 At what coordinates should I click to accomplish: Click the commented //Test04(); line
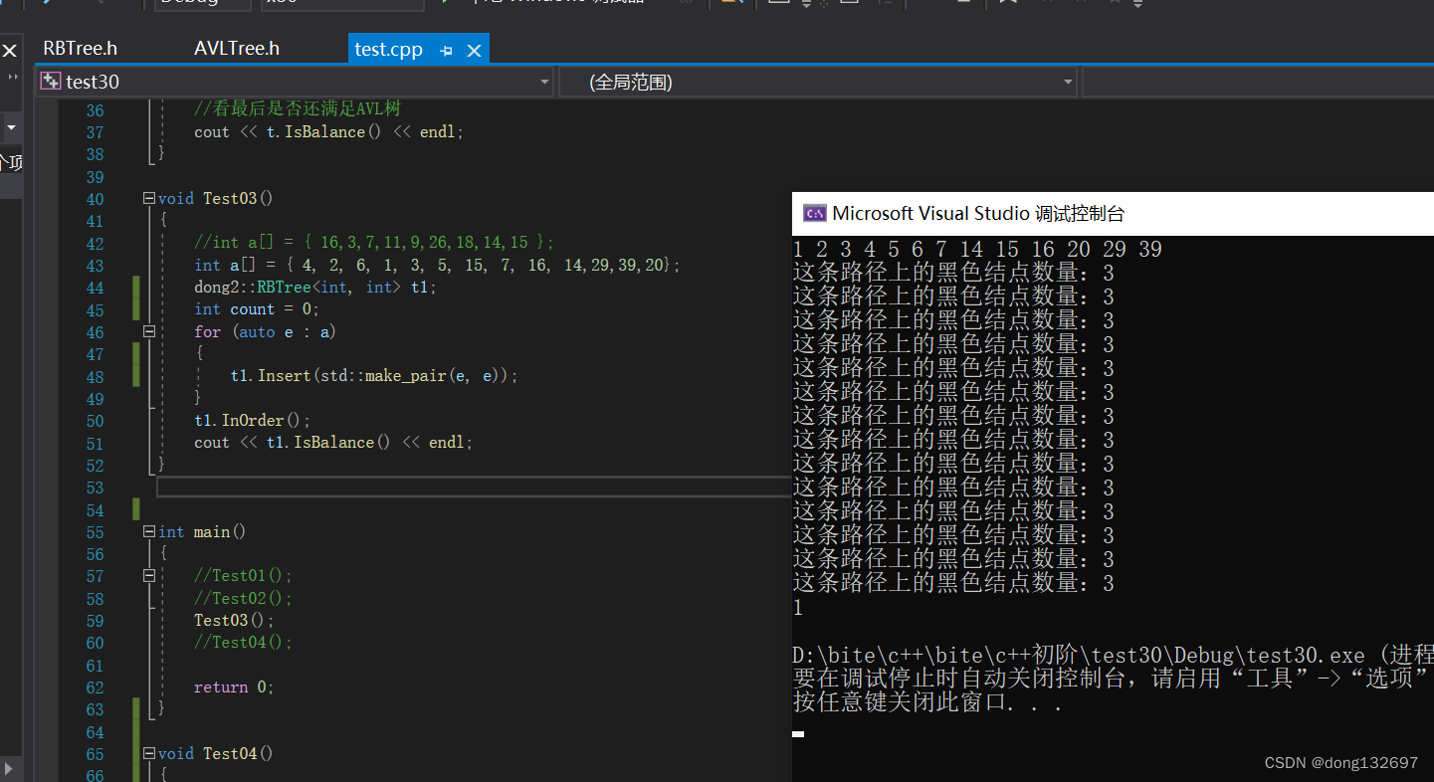pyautogui.click(x=243, y=642)
